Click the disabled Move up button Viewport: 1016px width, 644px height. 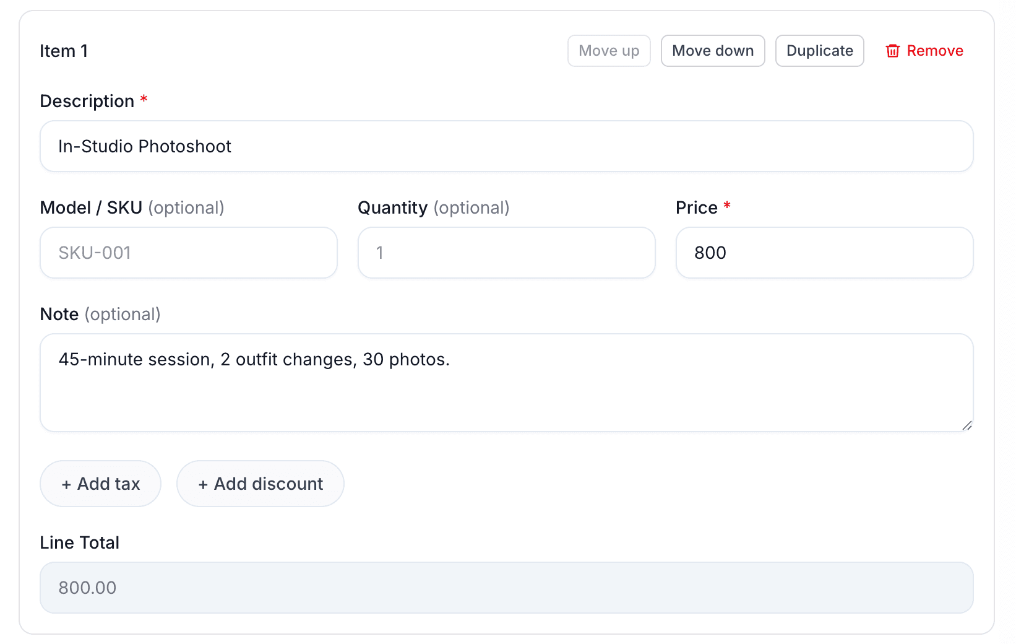pos(609,51)
